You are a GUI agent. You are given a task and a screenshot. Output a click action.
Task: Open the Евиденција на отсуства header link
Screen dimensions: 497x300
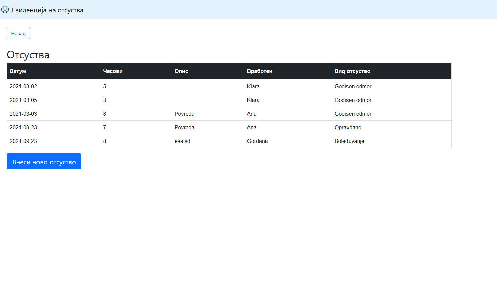coord(47,10)
